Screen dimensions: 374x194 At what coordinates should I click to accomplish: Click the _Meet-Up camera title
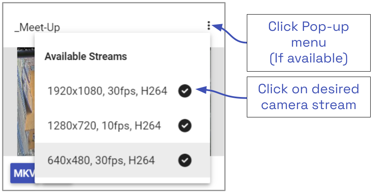point(37,28)
